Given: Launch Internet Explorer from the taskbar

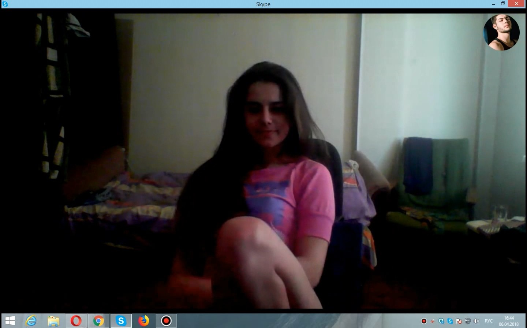Looking at the screenshot, I should click(x=31, y=321).
